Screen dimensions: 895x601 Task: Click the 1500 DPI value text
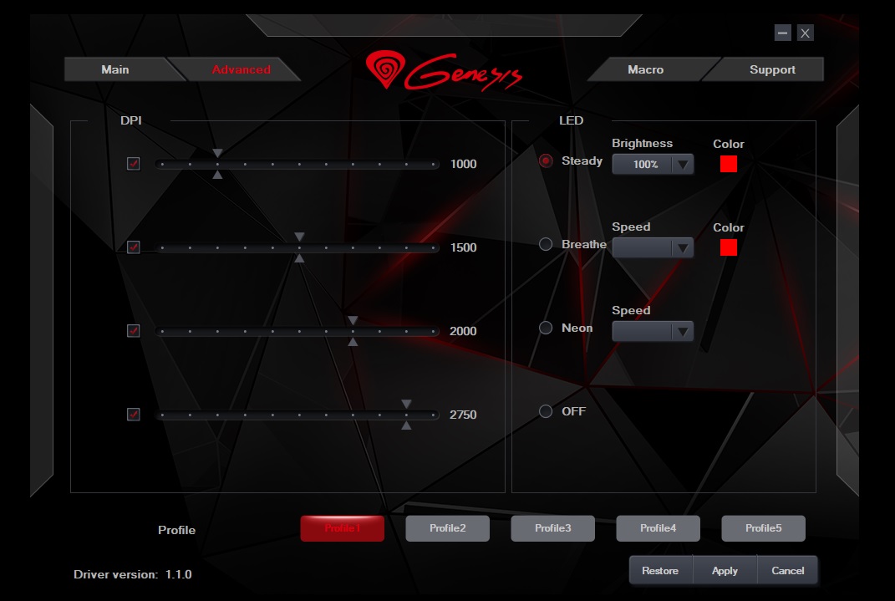point(464,247)
